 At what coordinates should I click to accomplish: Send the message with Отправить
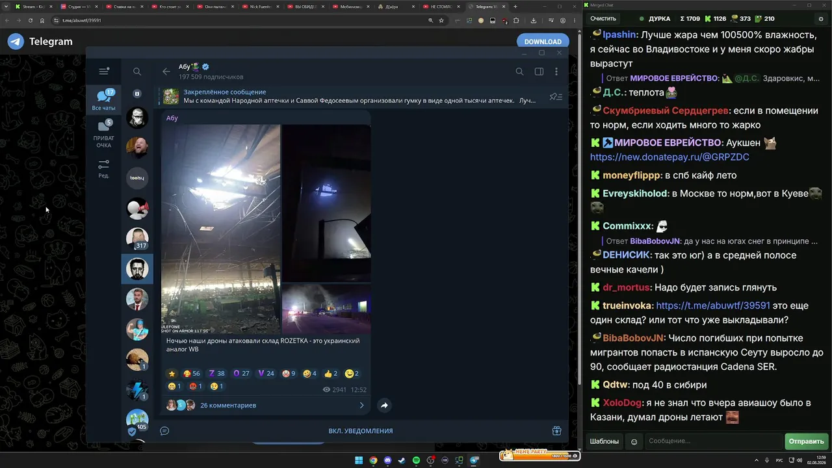(806, 441)
